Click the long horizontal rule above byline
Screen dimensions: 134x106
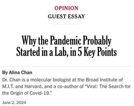(x=67, y=67)
